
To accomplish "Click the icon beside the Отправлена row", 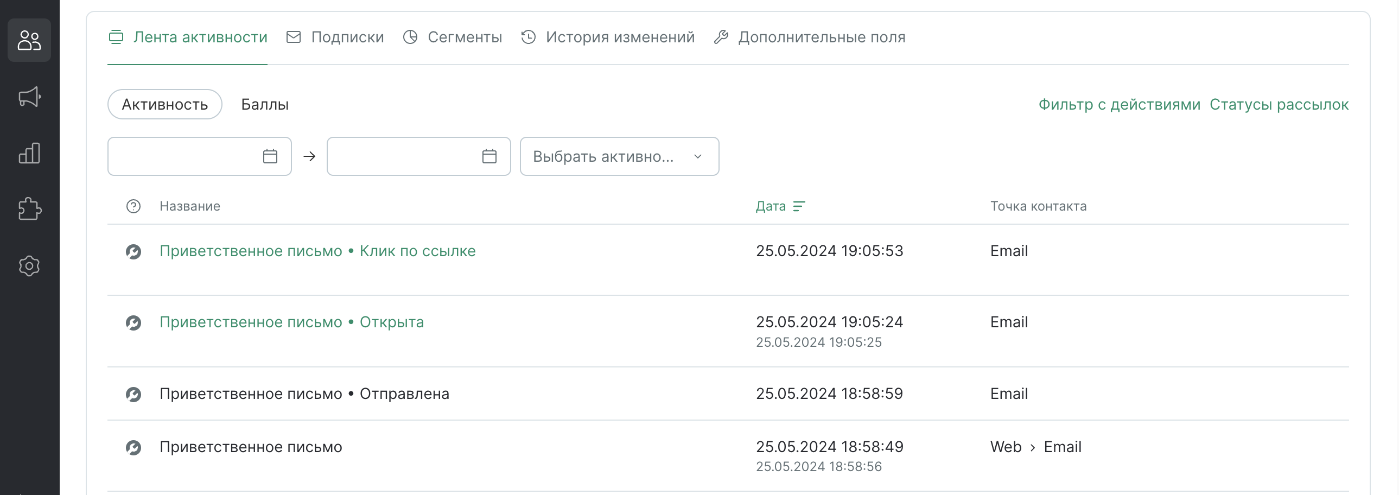I will [133, 394].
